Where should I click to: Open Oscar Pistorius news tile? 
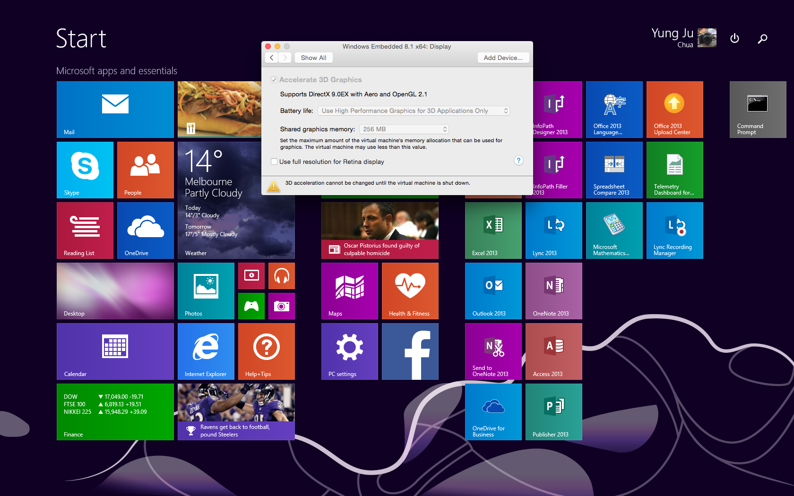point(380,231)
